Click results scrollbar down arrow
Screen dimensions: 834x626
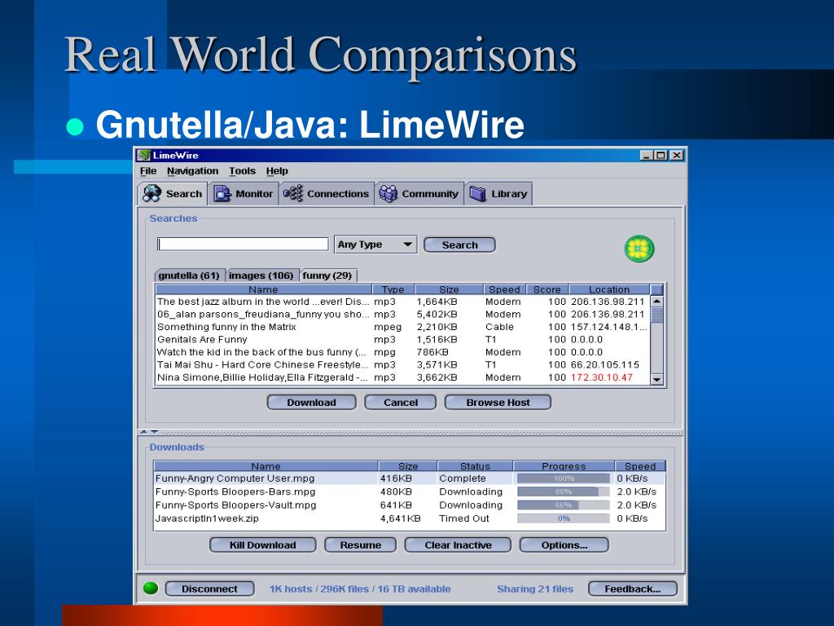click(x=657, y=380)
